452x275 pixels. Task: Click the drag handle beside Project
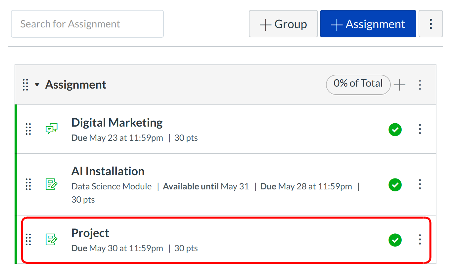pyautogui.click(x=28, y=239)
